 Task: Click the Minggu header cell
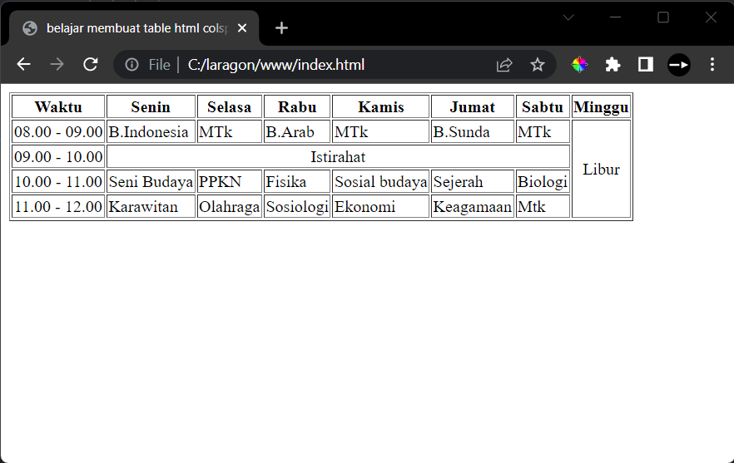tap(601, 106)
